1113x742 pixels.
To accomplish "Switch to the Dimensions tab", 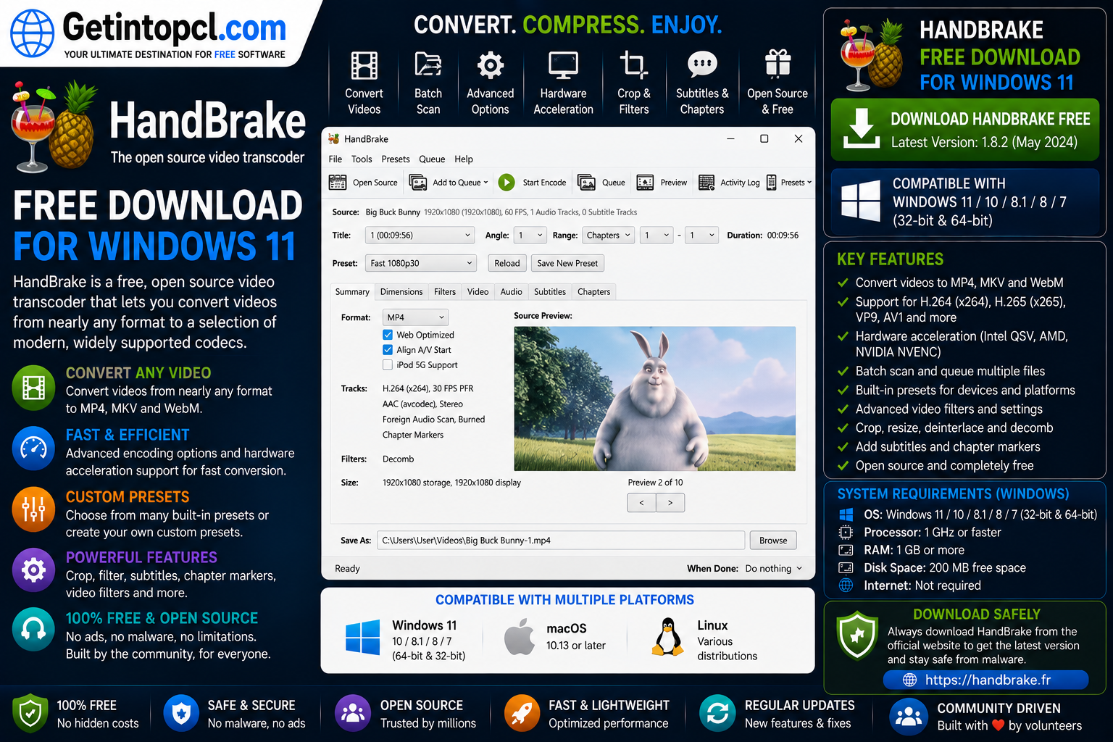I will pyautogui.click(x=401, y=292).
